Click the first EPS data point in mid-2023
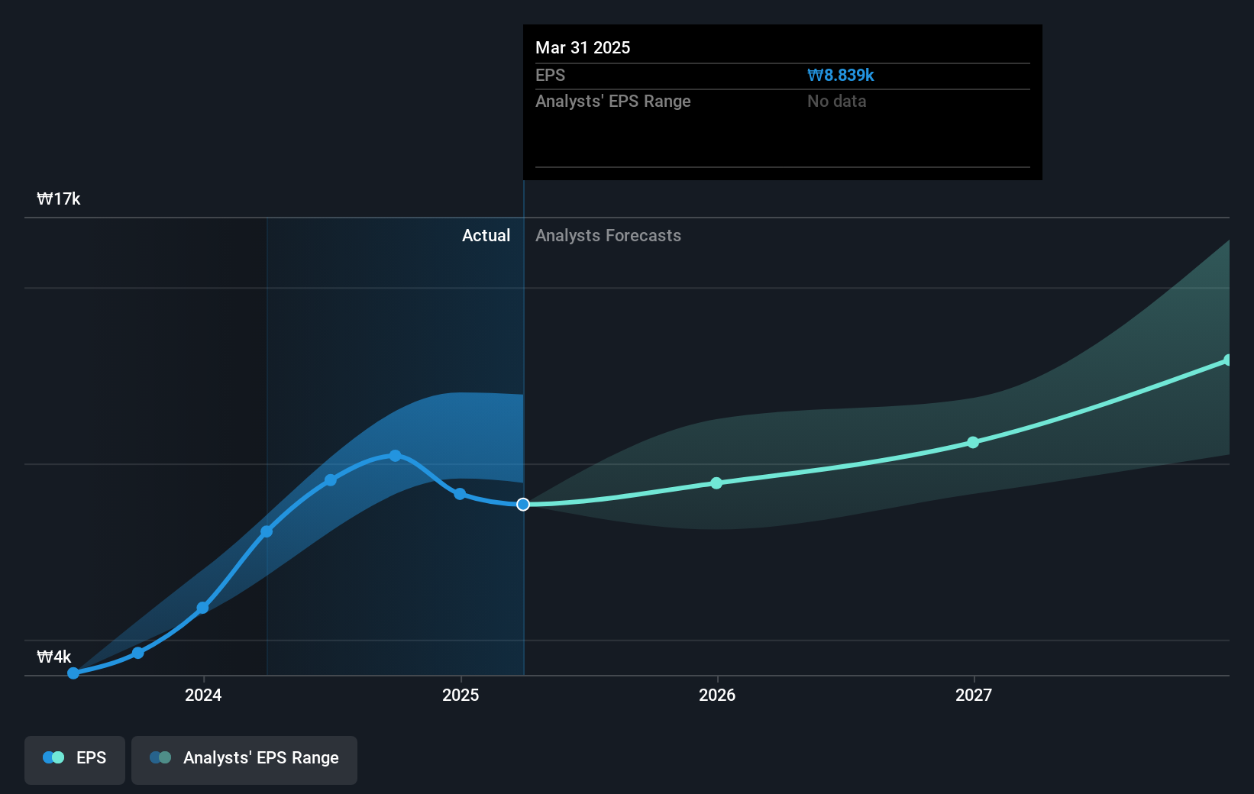 click(73, 673)
